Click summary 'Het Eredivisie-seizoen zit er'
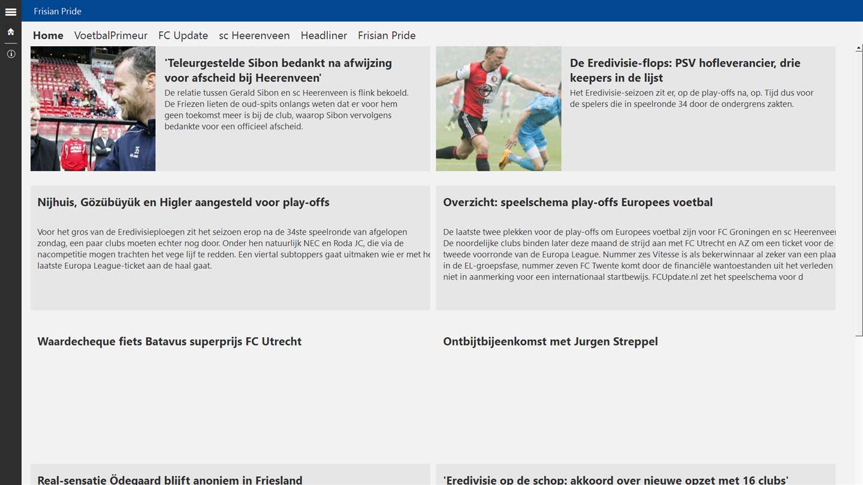This screenshot has height=485, width=863. 692,98
